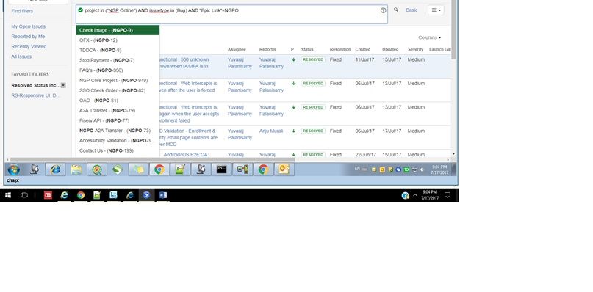Open file explorer folder on remote taskbar
The width and height of the screenshot is (593, 292).
tap(76, 169)
